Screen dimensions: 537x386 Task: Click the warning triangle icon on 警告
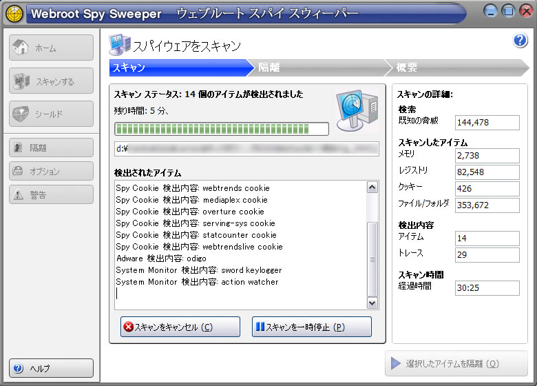[x=18, y=194]
